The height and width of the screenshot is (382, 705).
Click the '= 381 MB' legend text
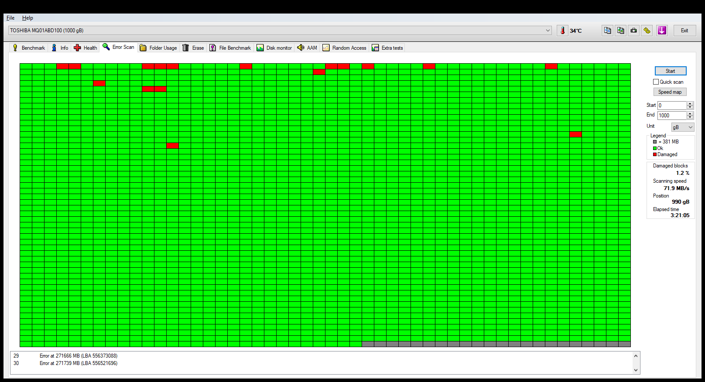[669, 142]
